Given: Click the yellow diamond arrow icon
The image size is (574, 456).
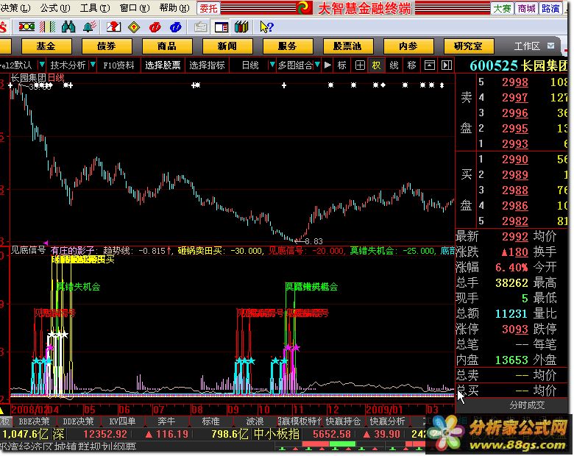Looking at the screenshot, I should [135, 27].
